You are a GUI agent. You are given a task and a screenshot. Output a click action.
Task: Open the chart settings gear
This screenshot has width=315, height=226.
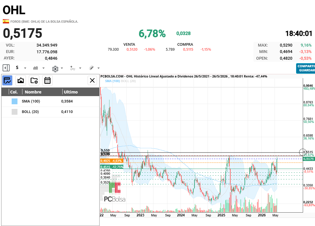pos(55,69)
